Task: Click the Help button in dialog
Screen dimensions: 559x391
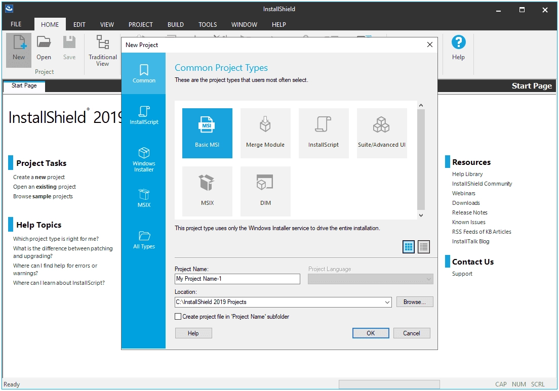Action: [x=193, y=333]
